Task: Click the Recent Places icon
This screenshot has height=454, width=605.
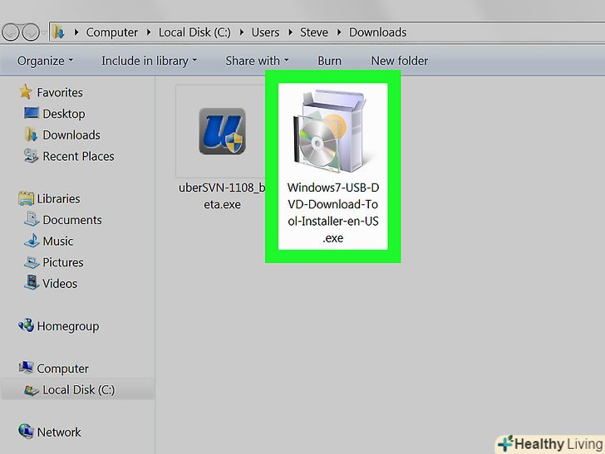Action: coord(32,156)
